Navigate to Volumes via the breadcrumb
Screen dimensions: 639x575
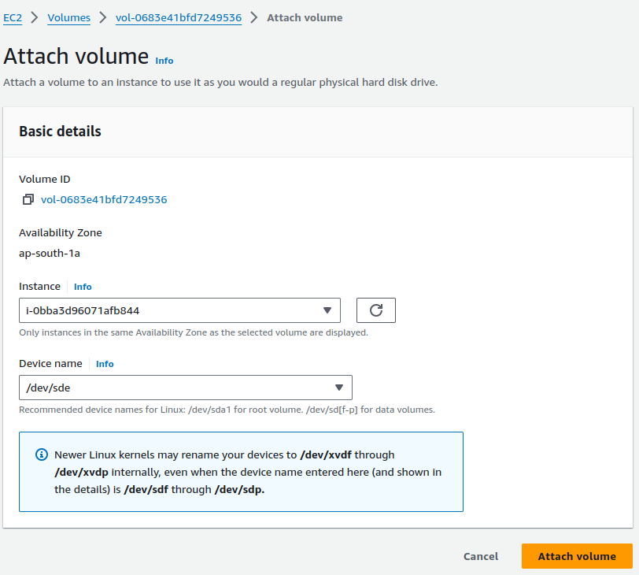pos(68,17)
